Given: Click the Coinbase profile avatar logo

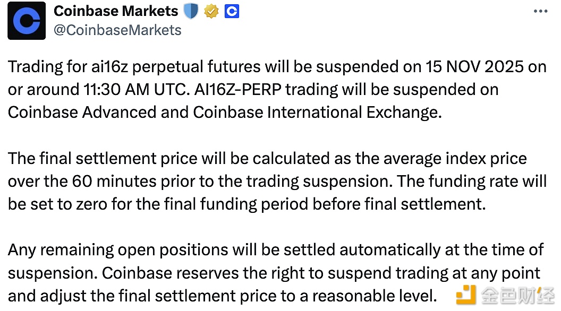Looking at the screenshot, I should tap(27, 20).
